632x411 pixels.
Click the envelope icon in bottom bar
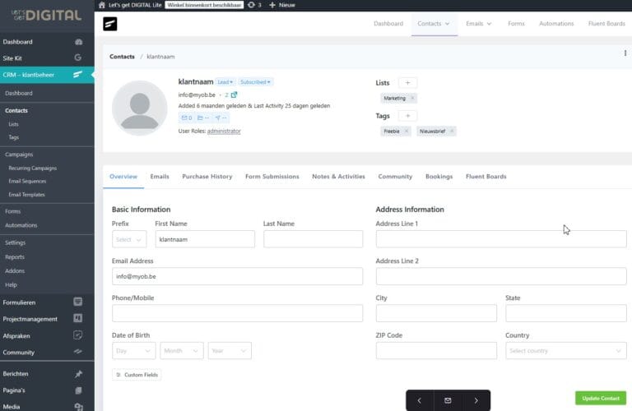[x=448, y=400]
